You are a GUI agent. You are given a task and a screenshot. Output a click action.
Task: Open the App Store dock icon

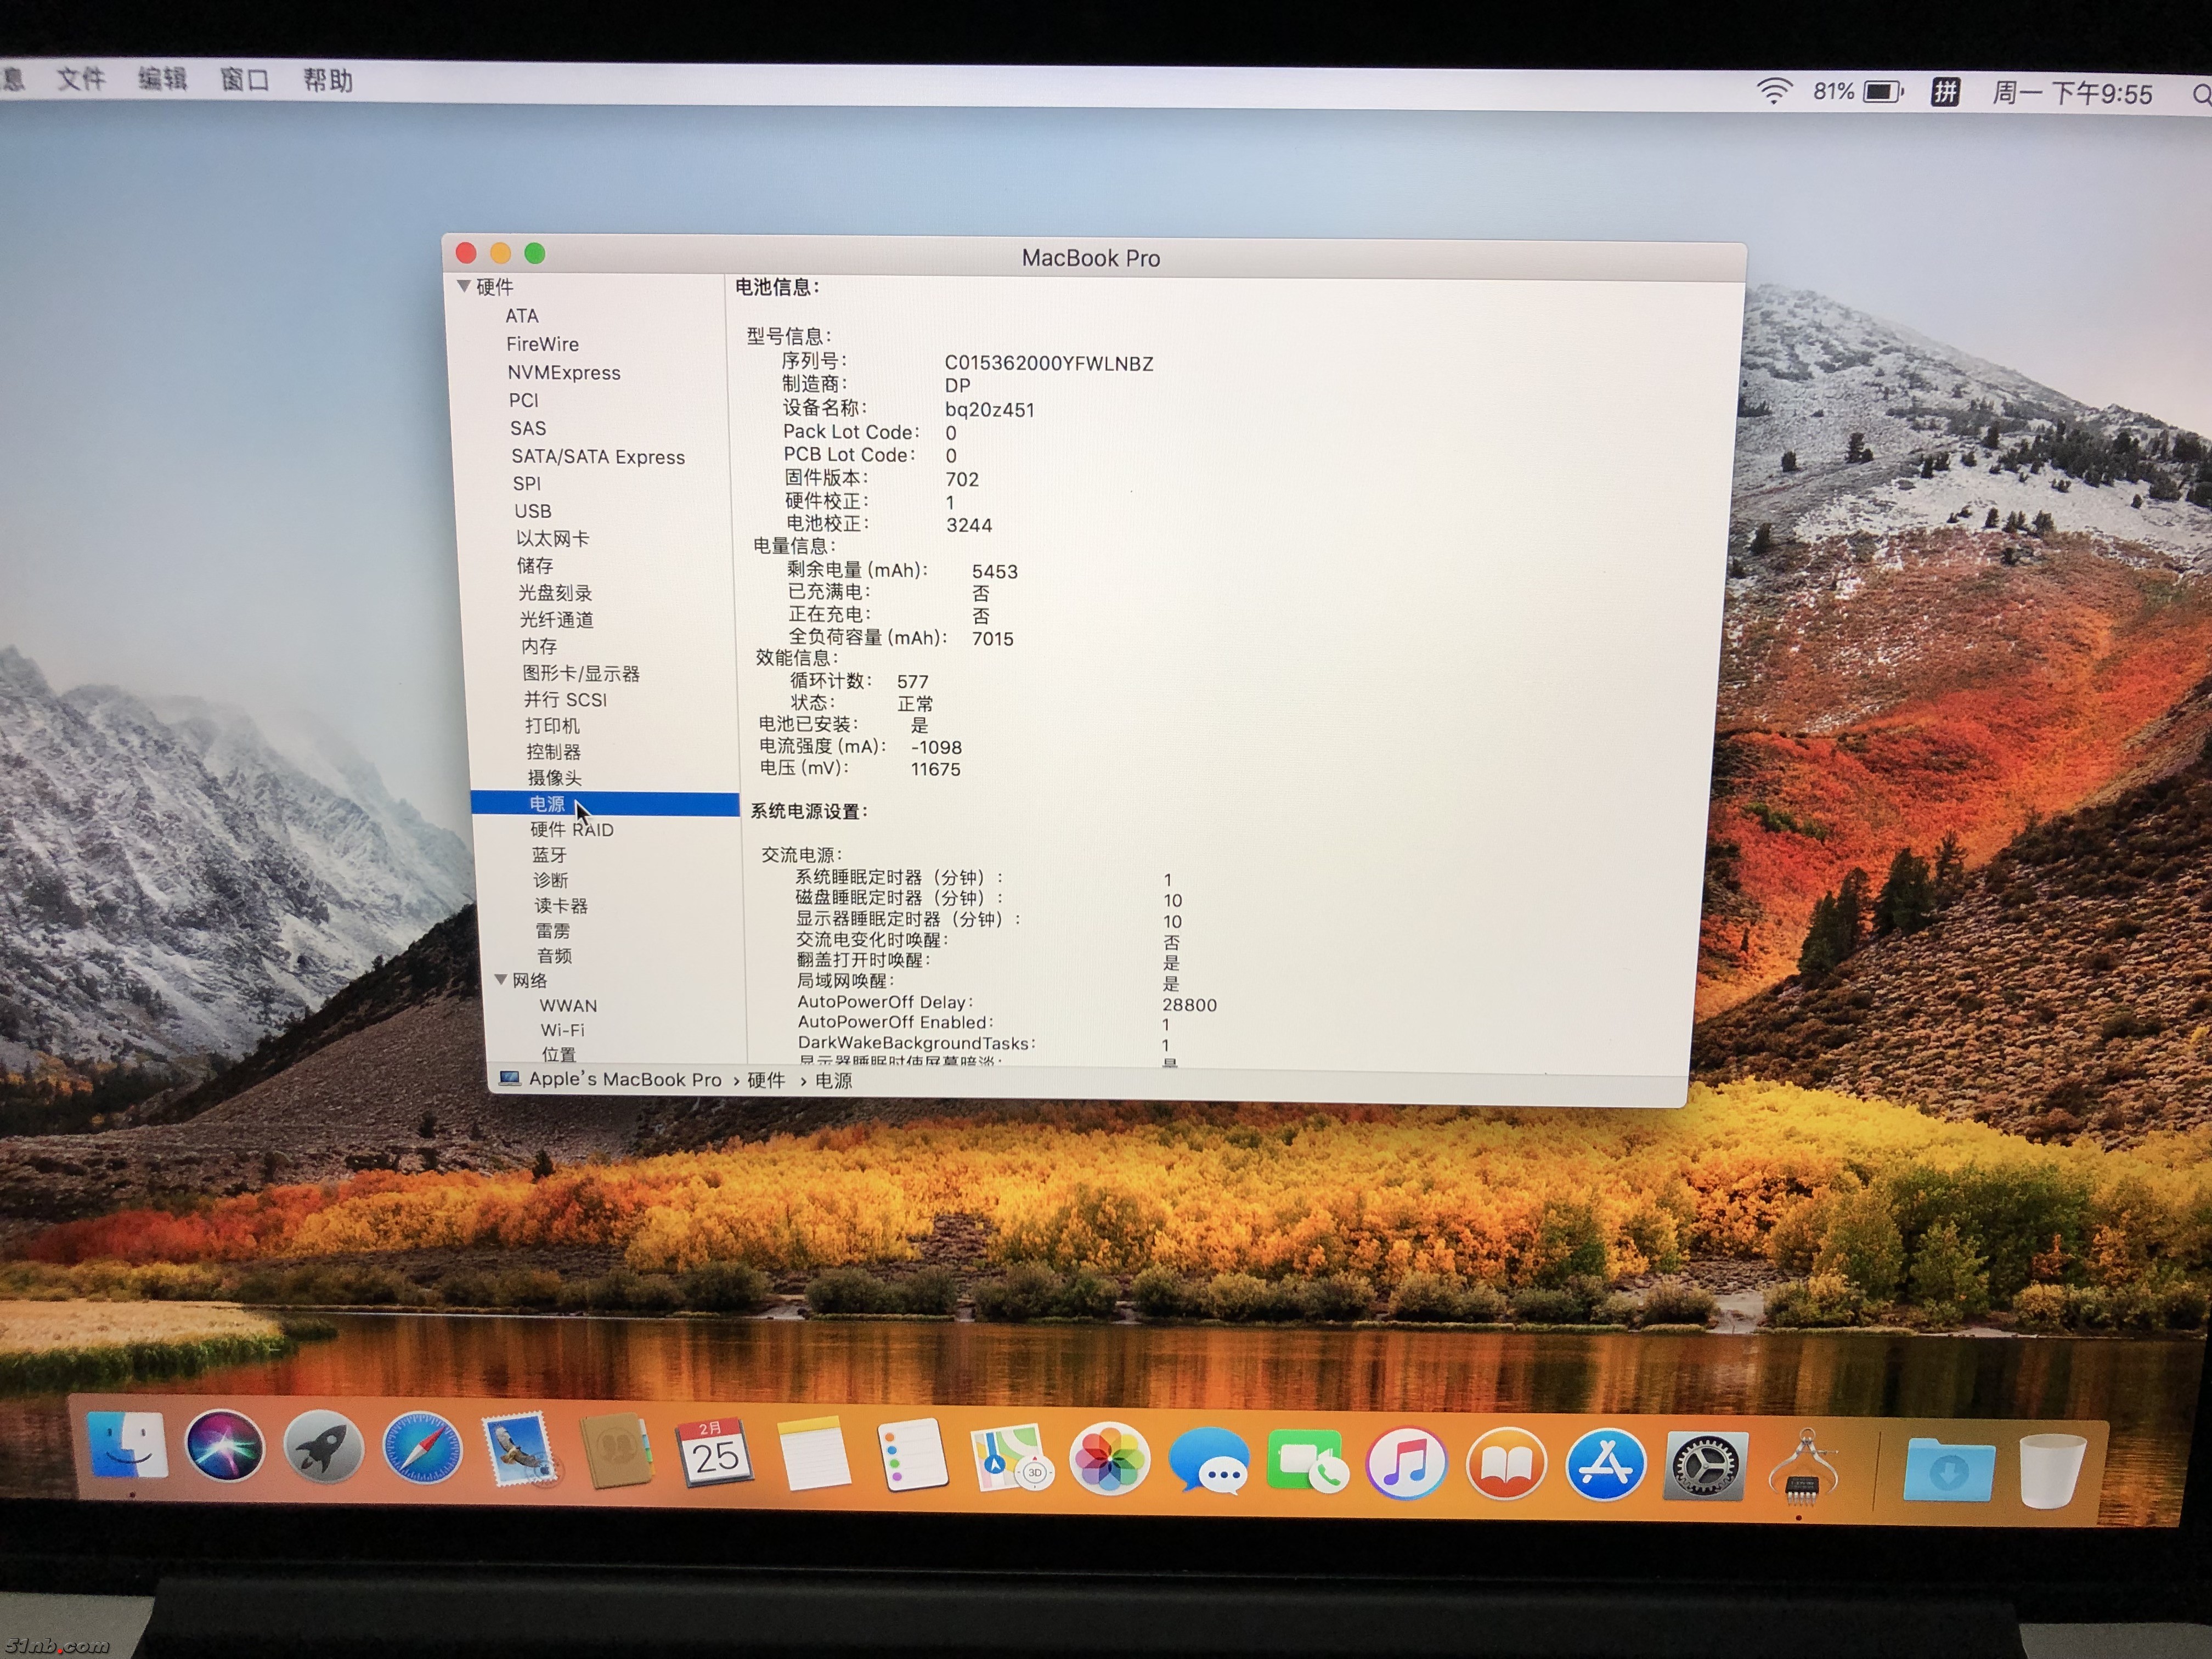pyautogui.click(x=1605, y=1465)
